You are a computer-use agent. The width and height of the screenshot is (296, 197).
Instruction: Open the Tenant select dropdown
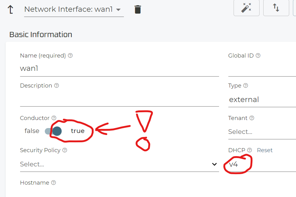click(x=261, y=132)
